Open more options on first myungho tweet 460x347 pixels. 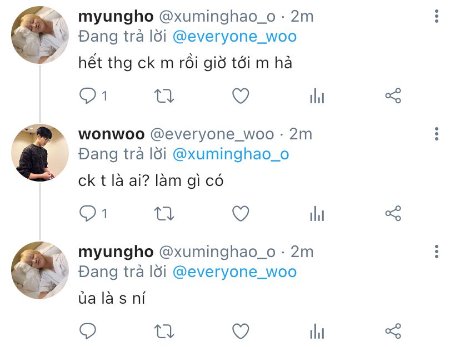click(437, 16)
